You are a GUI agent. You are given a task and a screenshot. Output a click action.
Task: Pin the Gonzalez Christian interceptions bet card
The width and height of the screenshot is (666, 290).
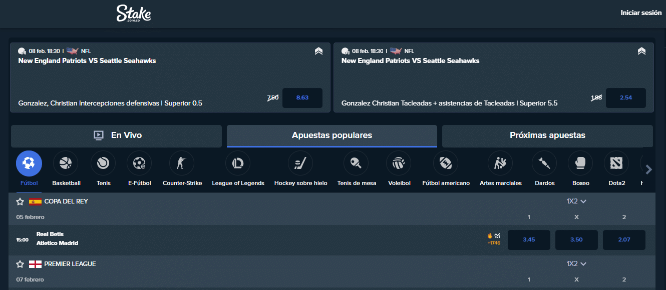318,50
